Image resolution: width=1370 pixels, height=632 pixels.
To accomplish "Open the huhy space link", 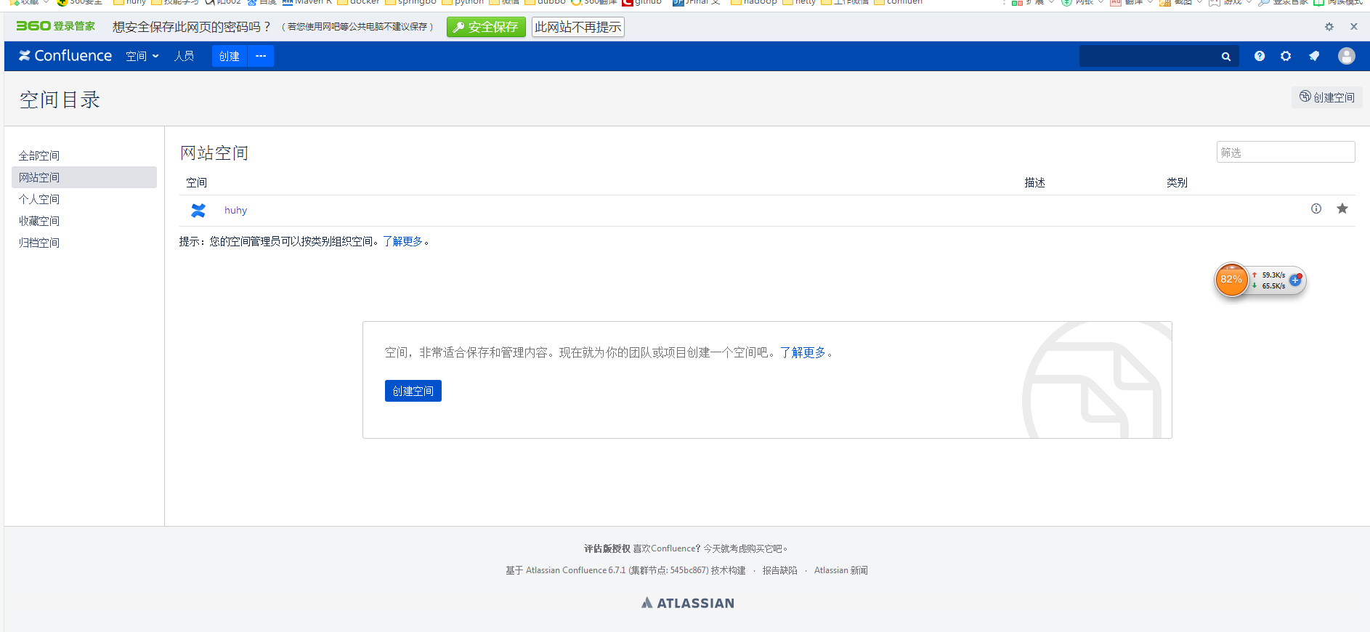I will pyautogui.click(x=235, y=211).
